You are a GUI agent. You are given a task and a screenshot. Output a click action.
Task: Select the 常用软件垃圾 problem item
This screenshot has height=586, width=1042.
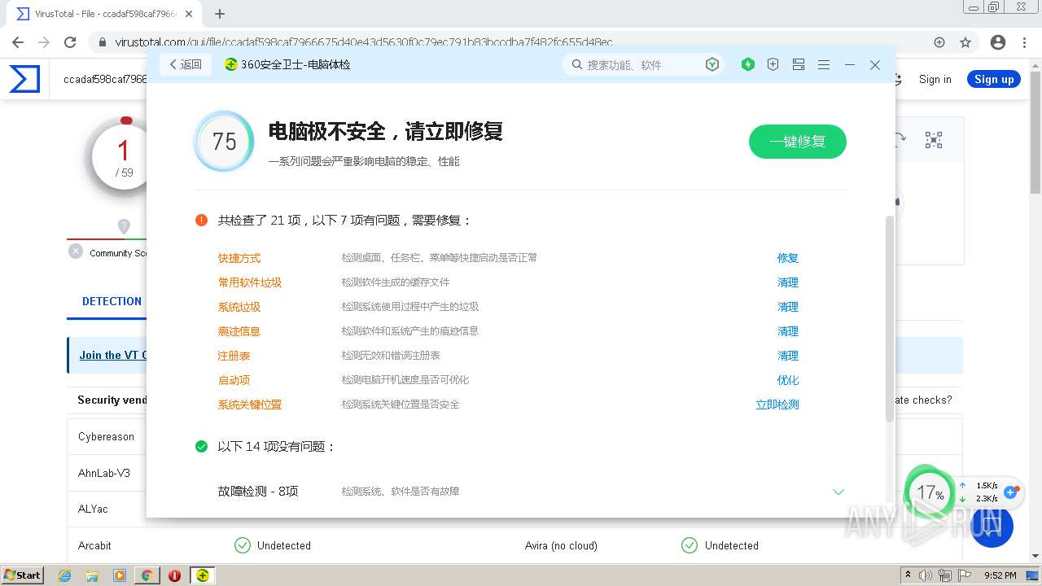click(x=250, y=282)
